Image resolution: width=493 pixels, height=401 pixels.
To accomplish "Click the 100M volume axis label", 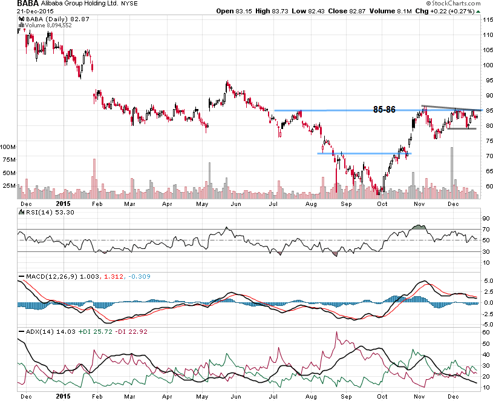I will point(8,147).
